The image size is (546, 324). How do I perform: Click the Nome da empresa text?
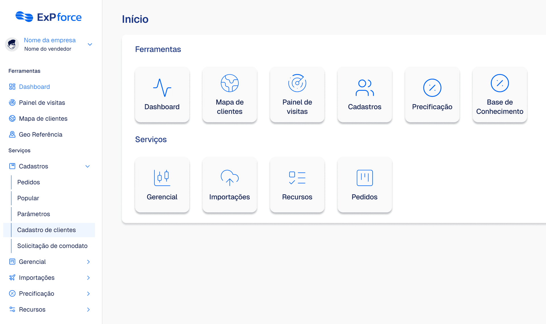point(50,40)
